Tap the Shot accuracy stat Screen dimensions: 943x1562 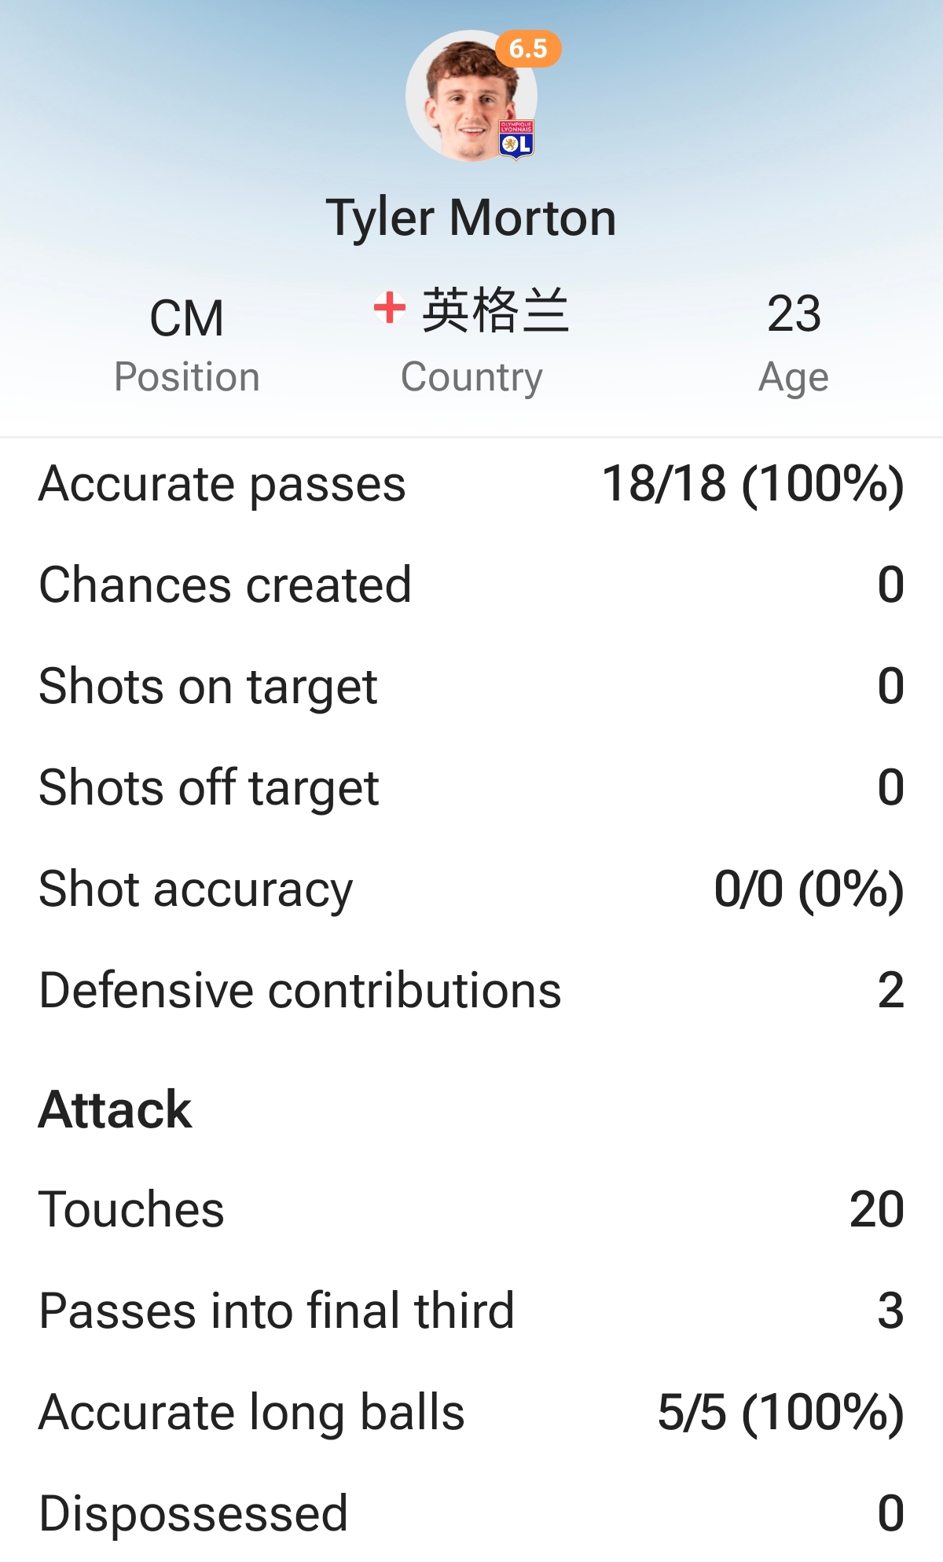point(472,889)
